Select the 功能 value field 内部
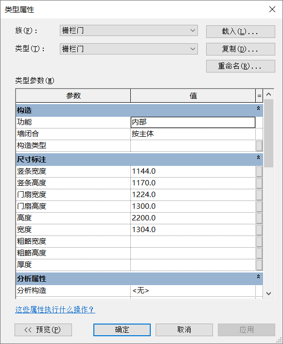 193,122
